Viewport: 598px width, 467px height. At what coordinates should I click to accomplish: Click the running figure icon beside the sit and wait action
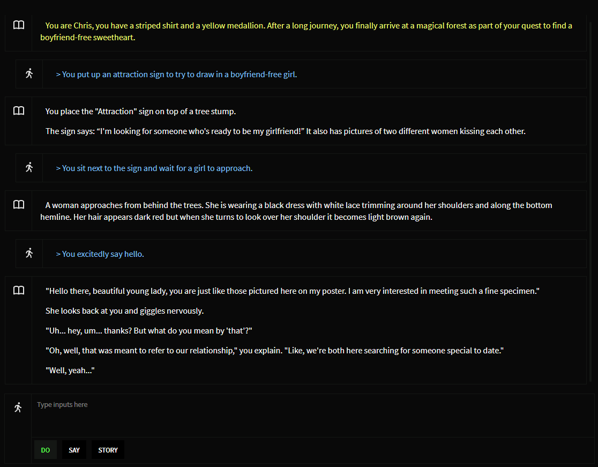tap(29, 168)
